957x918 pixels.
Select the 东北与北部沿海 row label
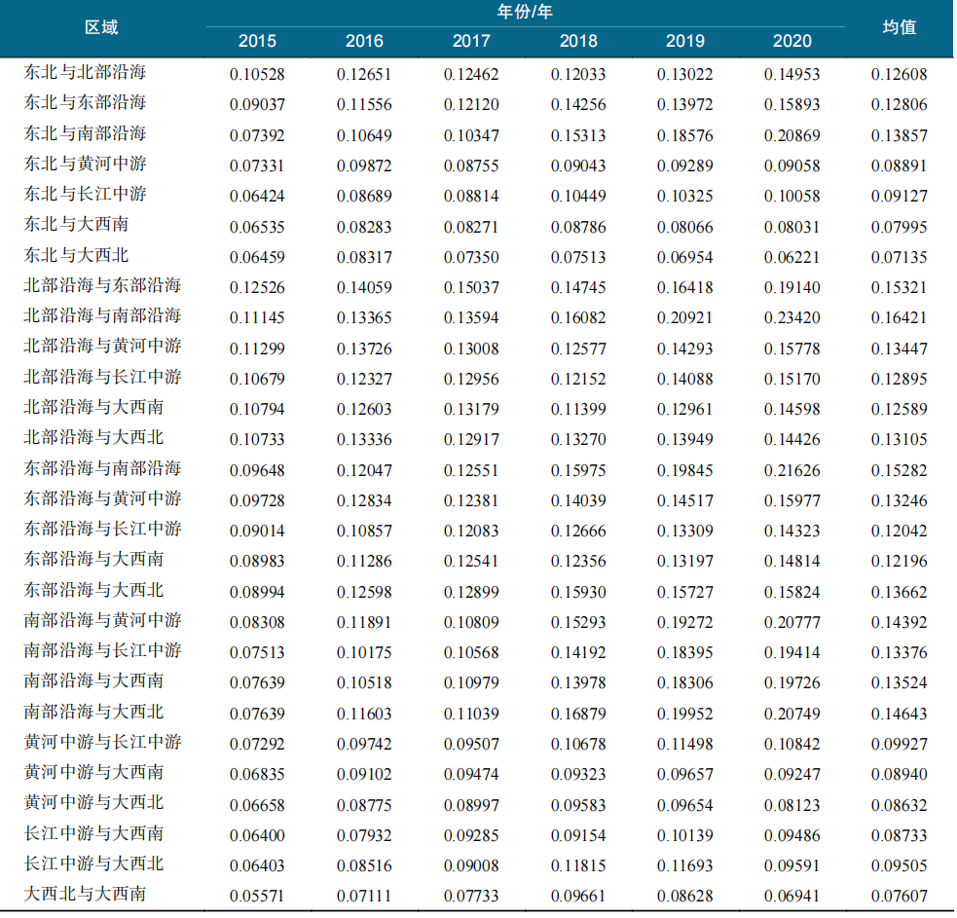click(86, 72)
